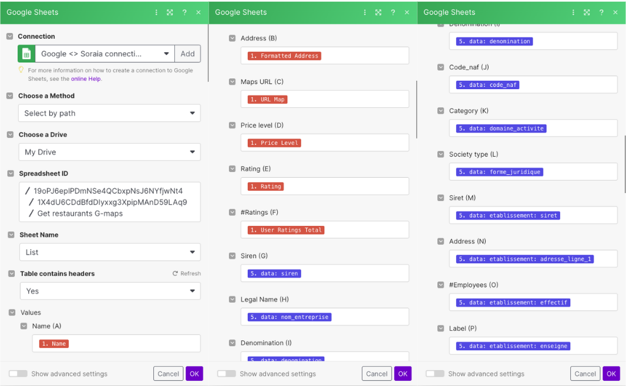Collapse the Choose a Drive section toggle
This screenshot has width=626, height=386.
pos(11,135)
